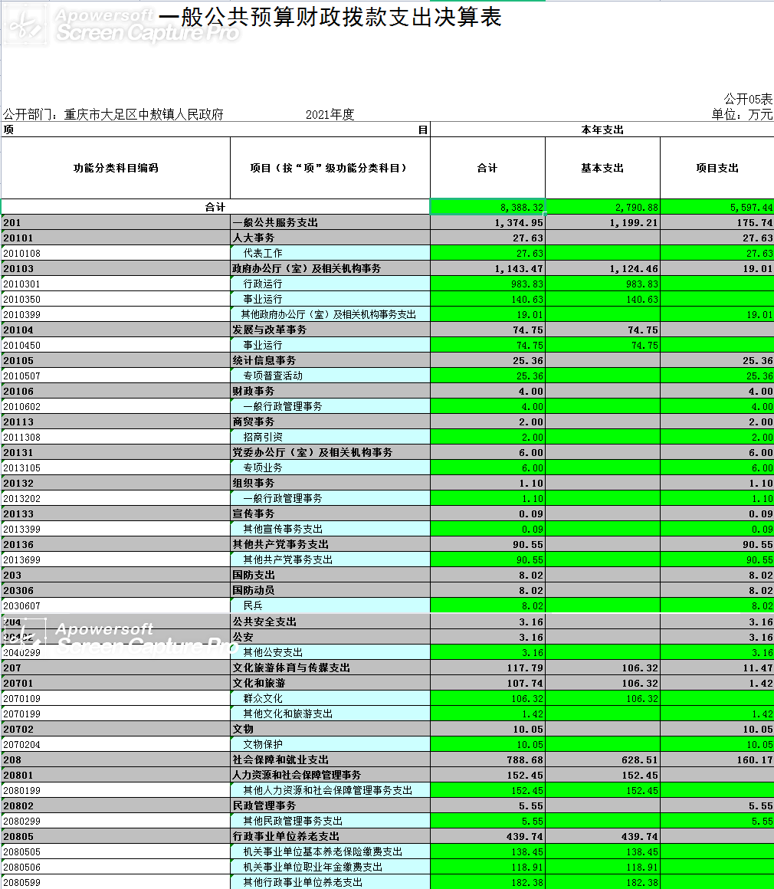Click the 宣传事务 cell
Image resolution: width=774 pixels, height=889 pixels.
(330, 513)
